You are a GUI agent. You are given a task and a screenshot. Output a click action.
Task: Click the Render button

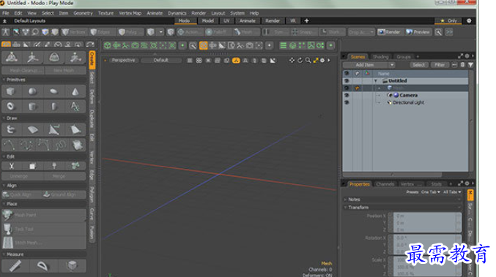(389, 32)
